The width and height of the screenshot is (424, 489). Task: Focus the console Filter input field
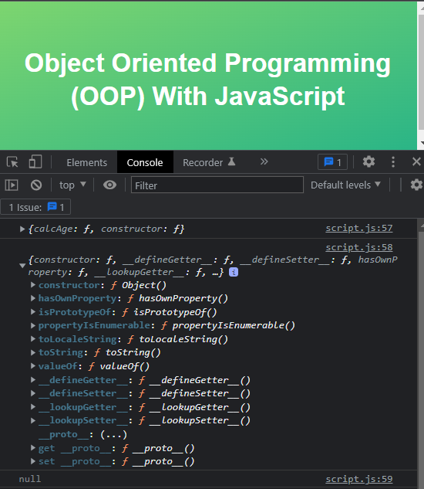[217, 185]
